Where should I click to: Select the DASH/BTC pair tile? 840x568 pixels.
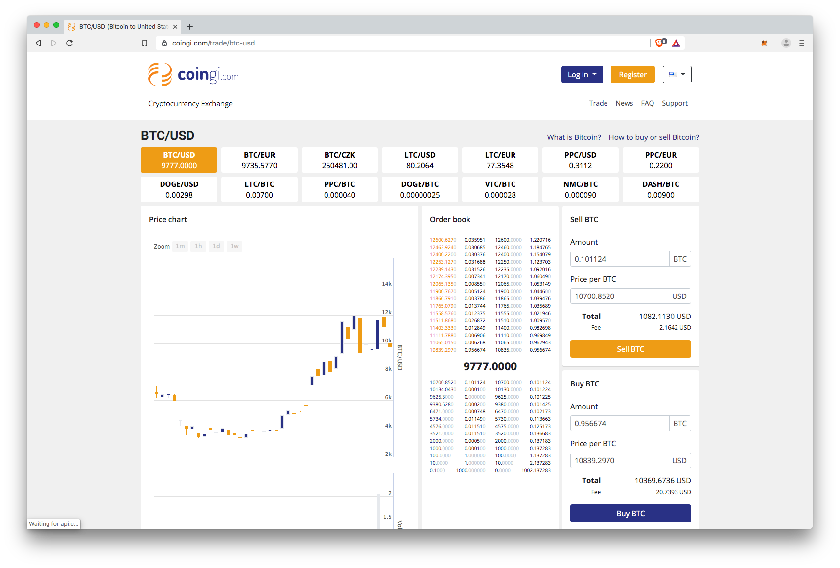661,189
